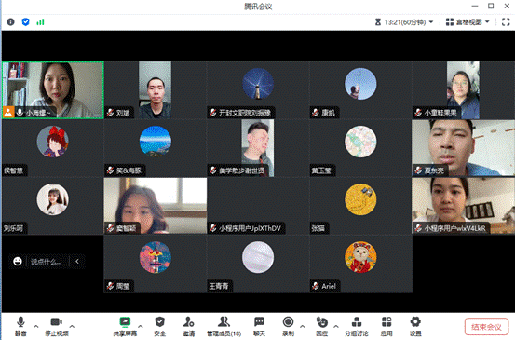The height and width of the screenshot is (340, 515).
Task: Open the meeting info icon
Action: click(x=10, y=22)
